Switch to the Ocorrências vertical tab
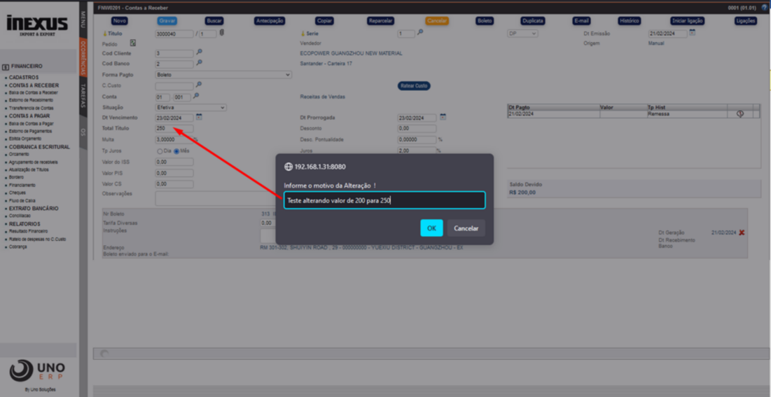The width and height of the screenshot is (771, 397). (x=83, y=56)
